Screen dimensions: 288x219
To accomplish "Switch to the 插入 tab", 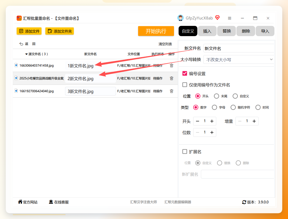I will point(207,31).
